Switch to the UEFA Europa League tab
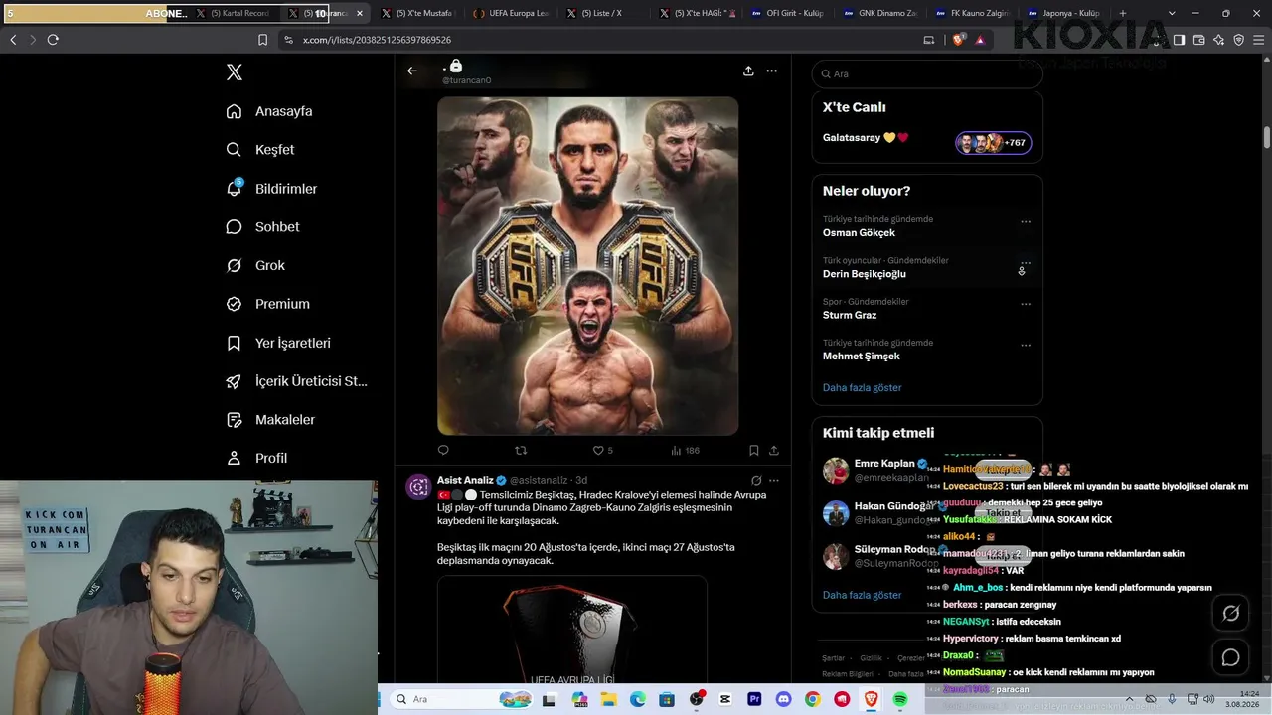This screenshot has height=715, width=1272. pyautogui.click(x=511, y=13)
